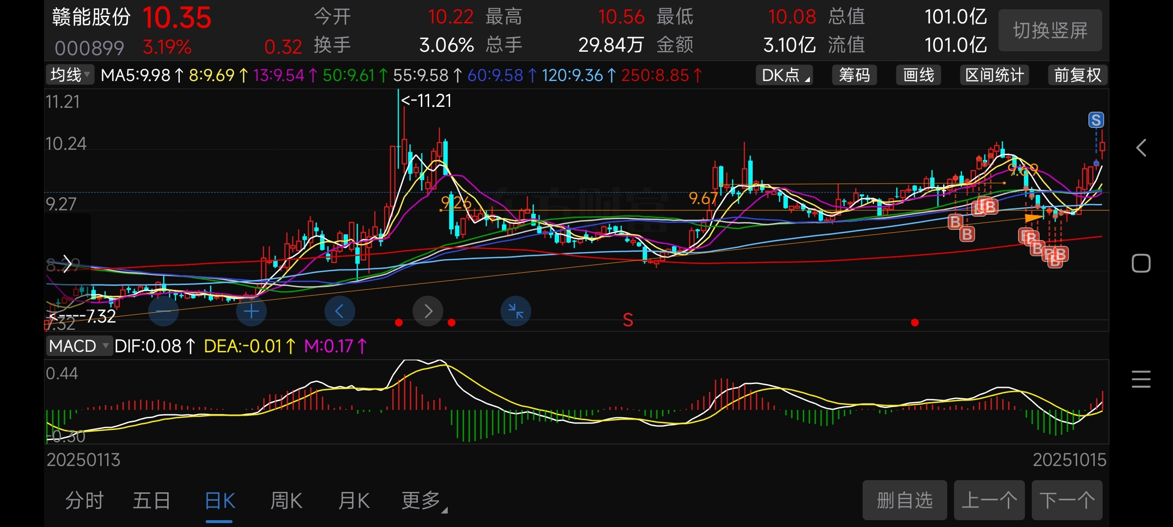
Task: Open the 均线 indicator dropdown
Action: click(70, 75)
